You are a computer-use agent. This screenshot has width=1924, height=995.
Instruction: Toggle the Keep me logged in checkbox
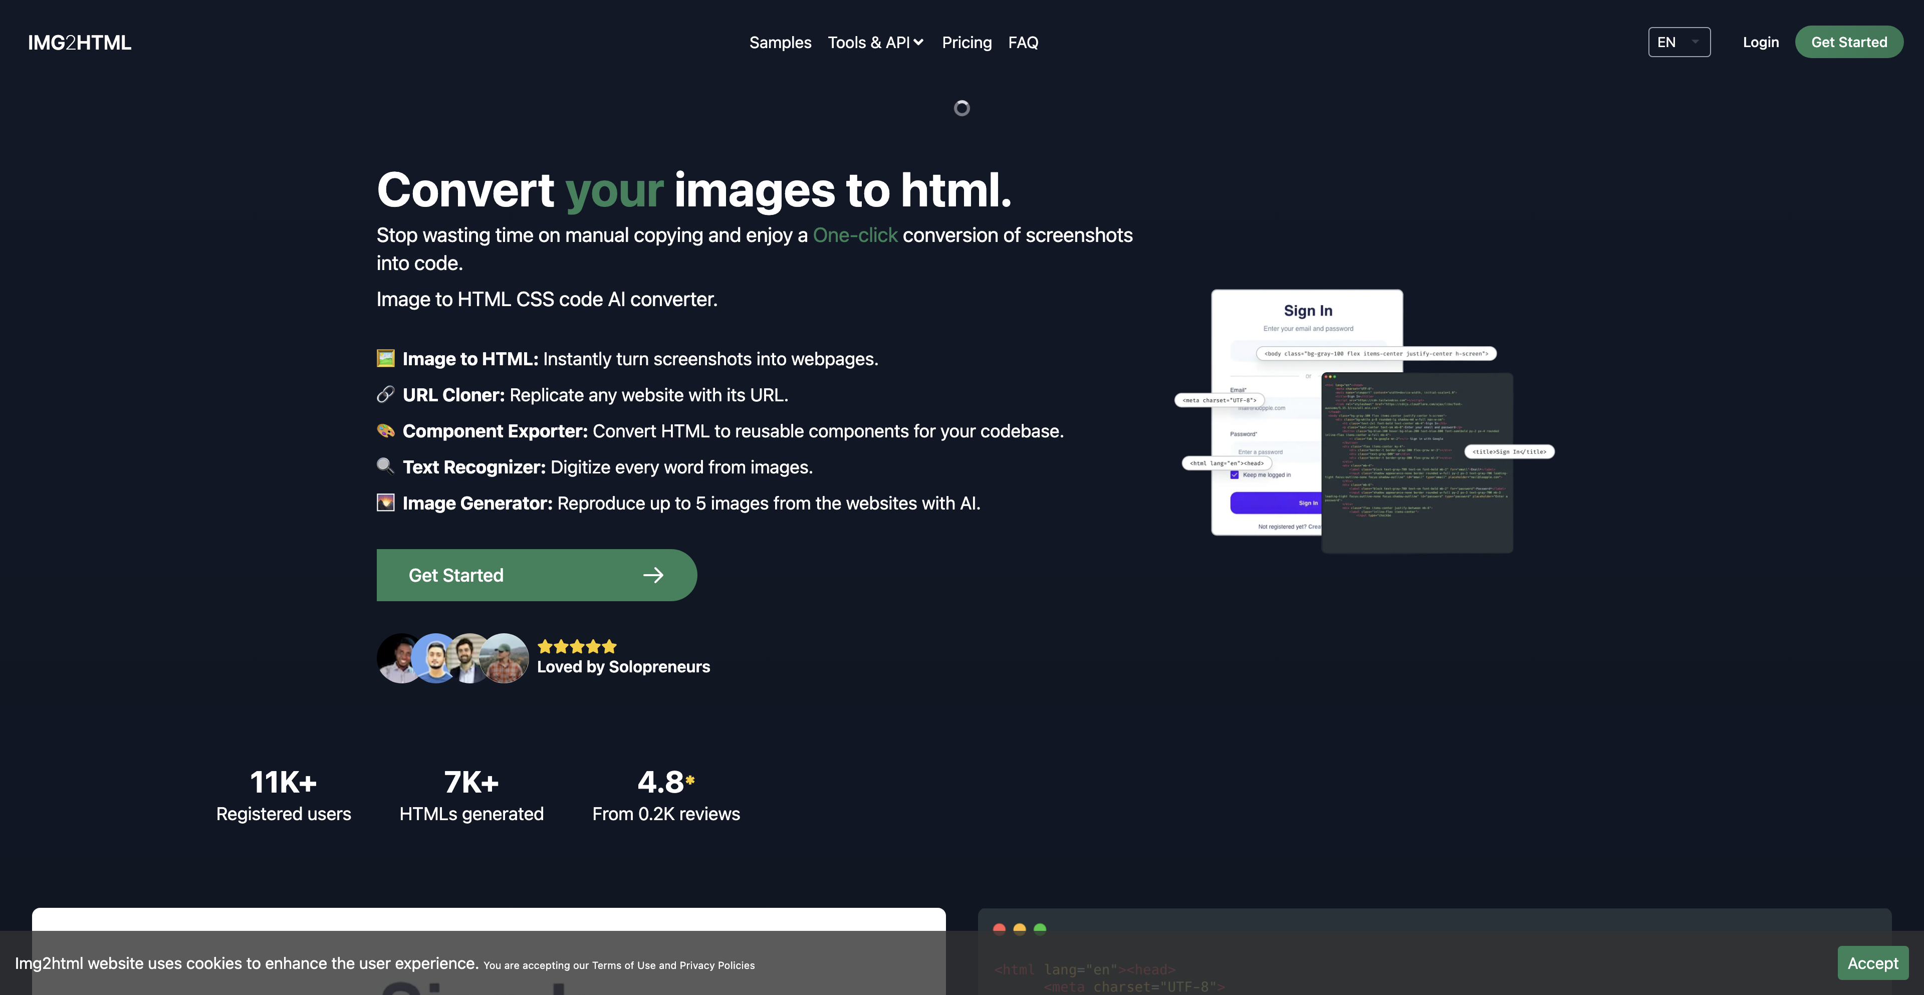1235,475
